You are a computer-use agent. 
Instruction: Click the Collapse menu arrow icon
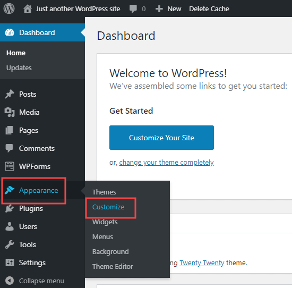[x=10, y=281]
